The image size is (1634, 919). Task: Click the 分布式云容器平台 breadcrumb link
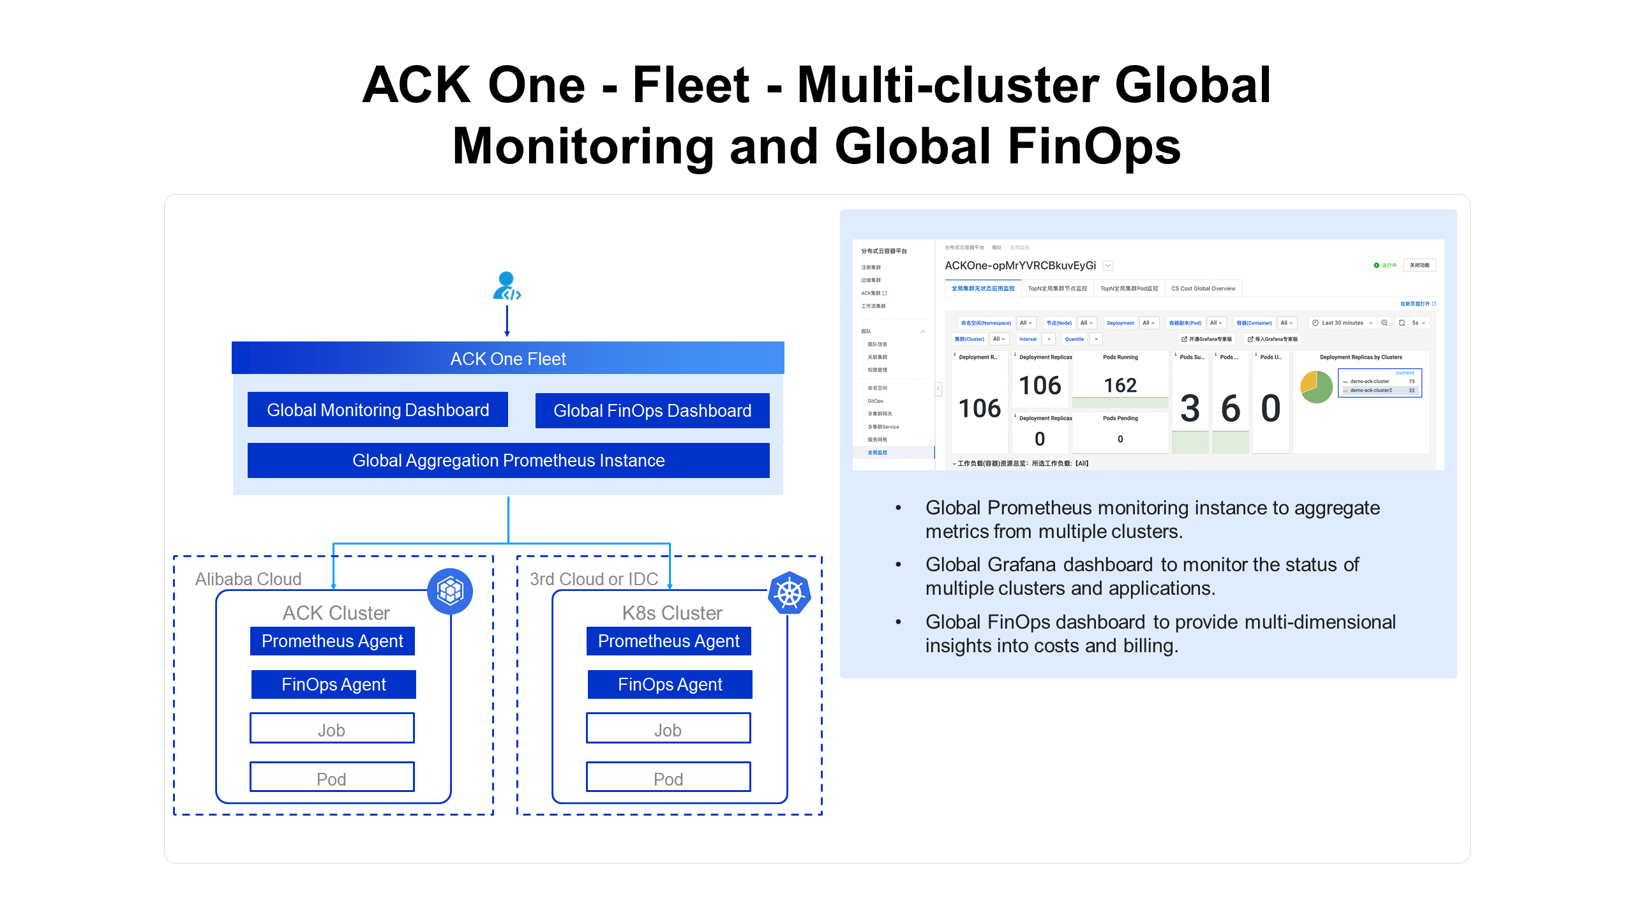pyautogui.click(x=964, y=248)
